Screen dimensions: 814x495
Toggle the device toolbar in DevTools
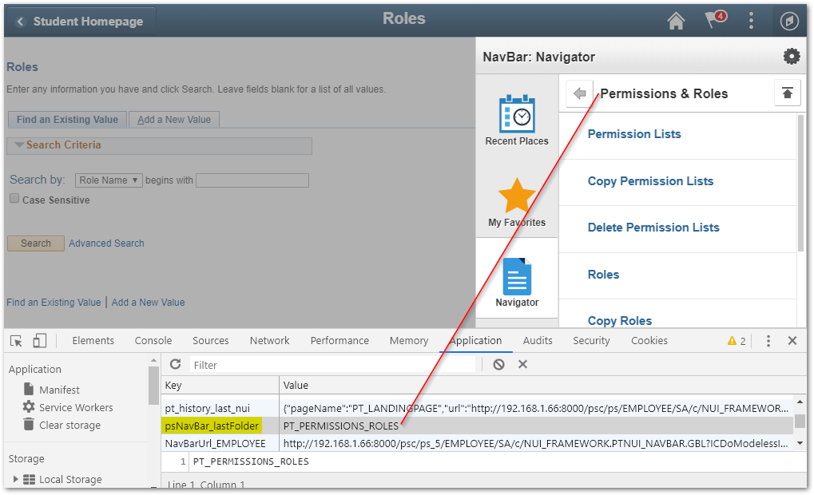(38, 340)
